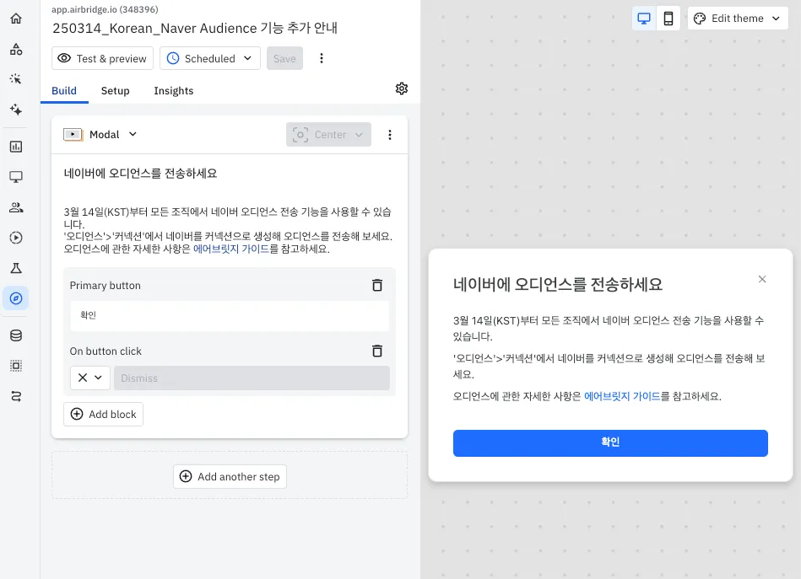Click the guide name 250314_Korean_Naver Audience

pos(195,28)
